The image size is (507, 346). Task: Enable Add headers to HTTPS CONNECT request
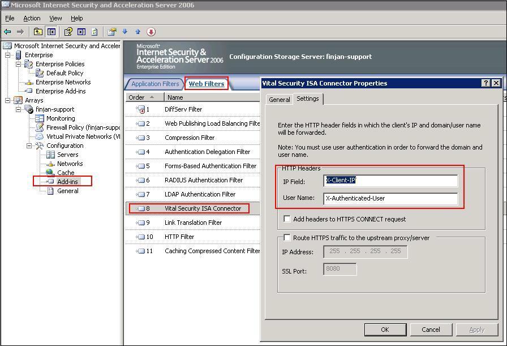pyautogui.click(x=287, y=219)
